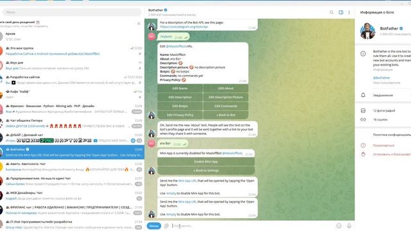Click the Enable Mini App button

click(x=205, y=162)
